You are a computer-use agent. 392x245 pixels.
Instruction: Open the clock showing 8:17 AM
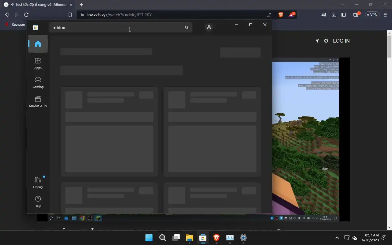click(371, 238)
